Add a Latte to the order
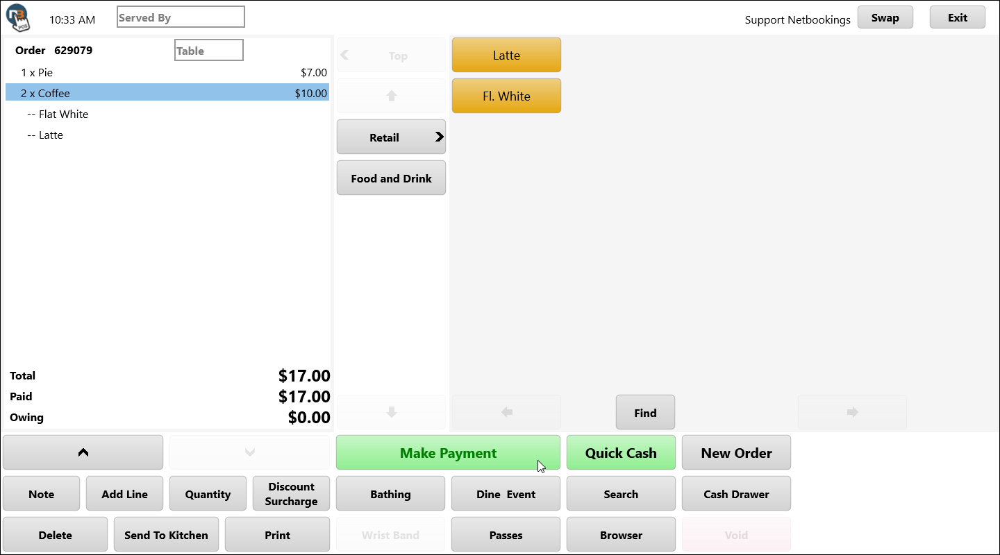The height and width of the screenshot is (555, 1000). [x=506, y=55]
